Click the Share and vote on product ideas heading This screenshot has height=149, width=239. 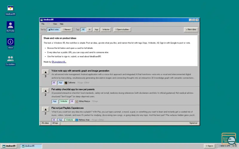[60, 38]
